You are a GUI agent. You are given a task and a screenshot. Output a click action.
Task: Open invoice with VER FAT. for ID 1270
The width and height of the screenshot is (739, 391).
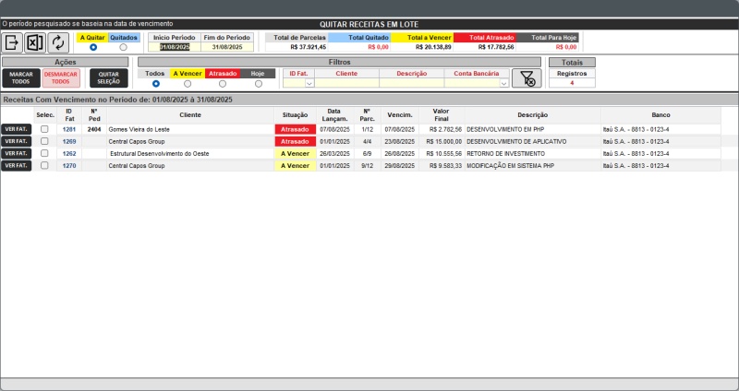pyautogui.click(x=17, y=166)
